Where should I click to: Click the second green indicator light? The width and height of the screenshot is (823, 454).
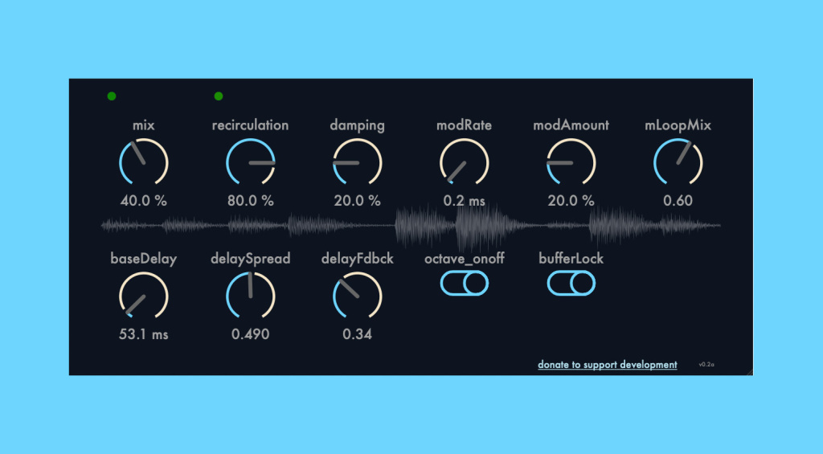point(219,96)
